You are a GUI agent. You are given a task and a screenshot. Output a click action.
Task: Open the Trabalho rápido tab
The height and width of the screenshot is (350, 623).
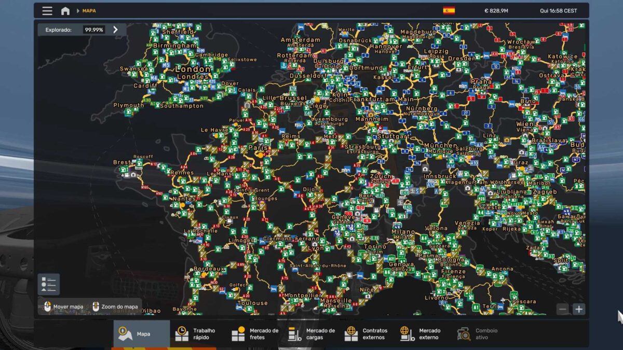[x=198, y=334]
